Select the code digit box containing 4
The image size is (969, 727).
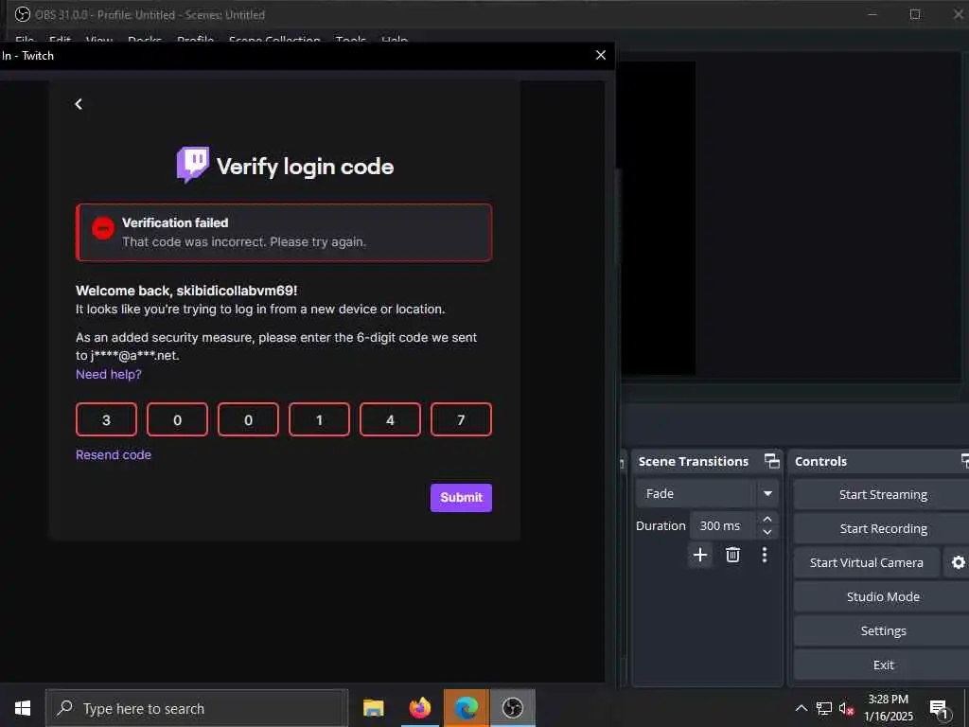(390, 419)
